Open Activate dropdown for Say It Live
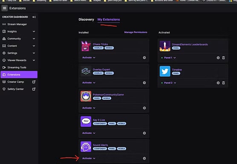Image resolution: width=237 pixels, height=164 pixels. 89,133
